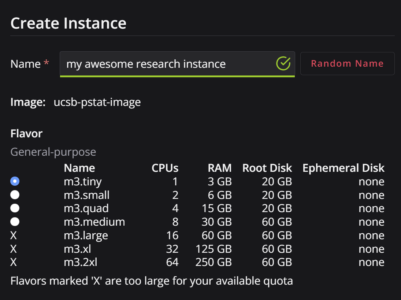Click the green checkmark validation icon
This screenshot has height=300, width=401.
tap(283, 63)
